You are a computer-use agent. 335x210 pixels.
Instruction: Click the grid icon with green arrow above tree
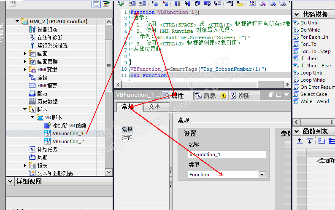(106, 4)
